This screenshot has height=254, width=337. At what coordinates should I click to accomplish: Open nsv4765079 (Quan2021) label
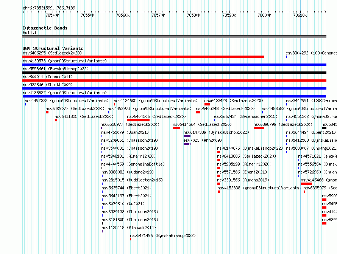tap(125, 132)
